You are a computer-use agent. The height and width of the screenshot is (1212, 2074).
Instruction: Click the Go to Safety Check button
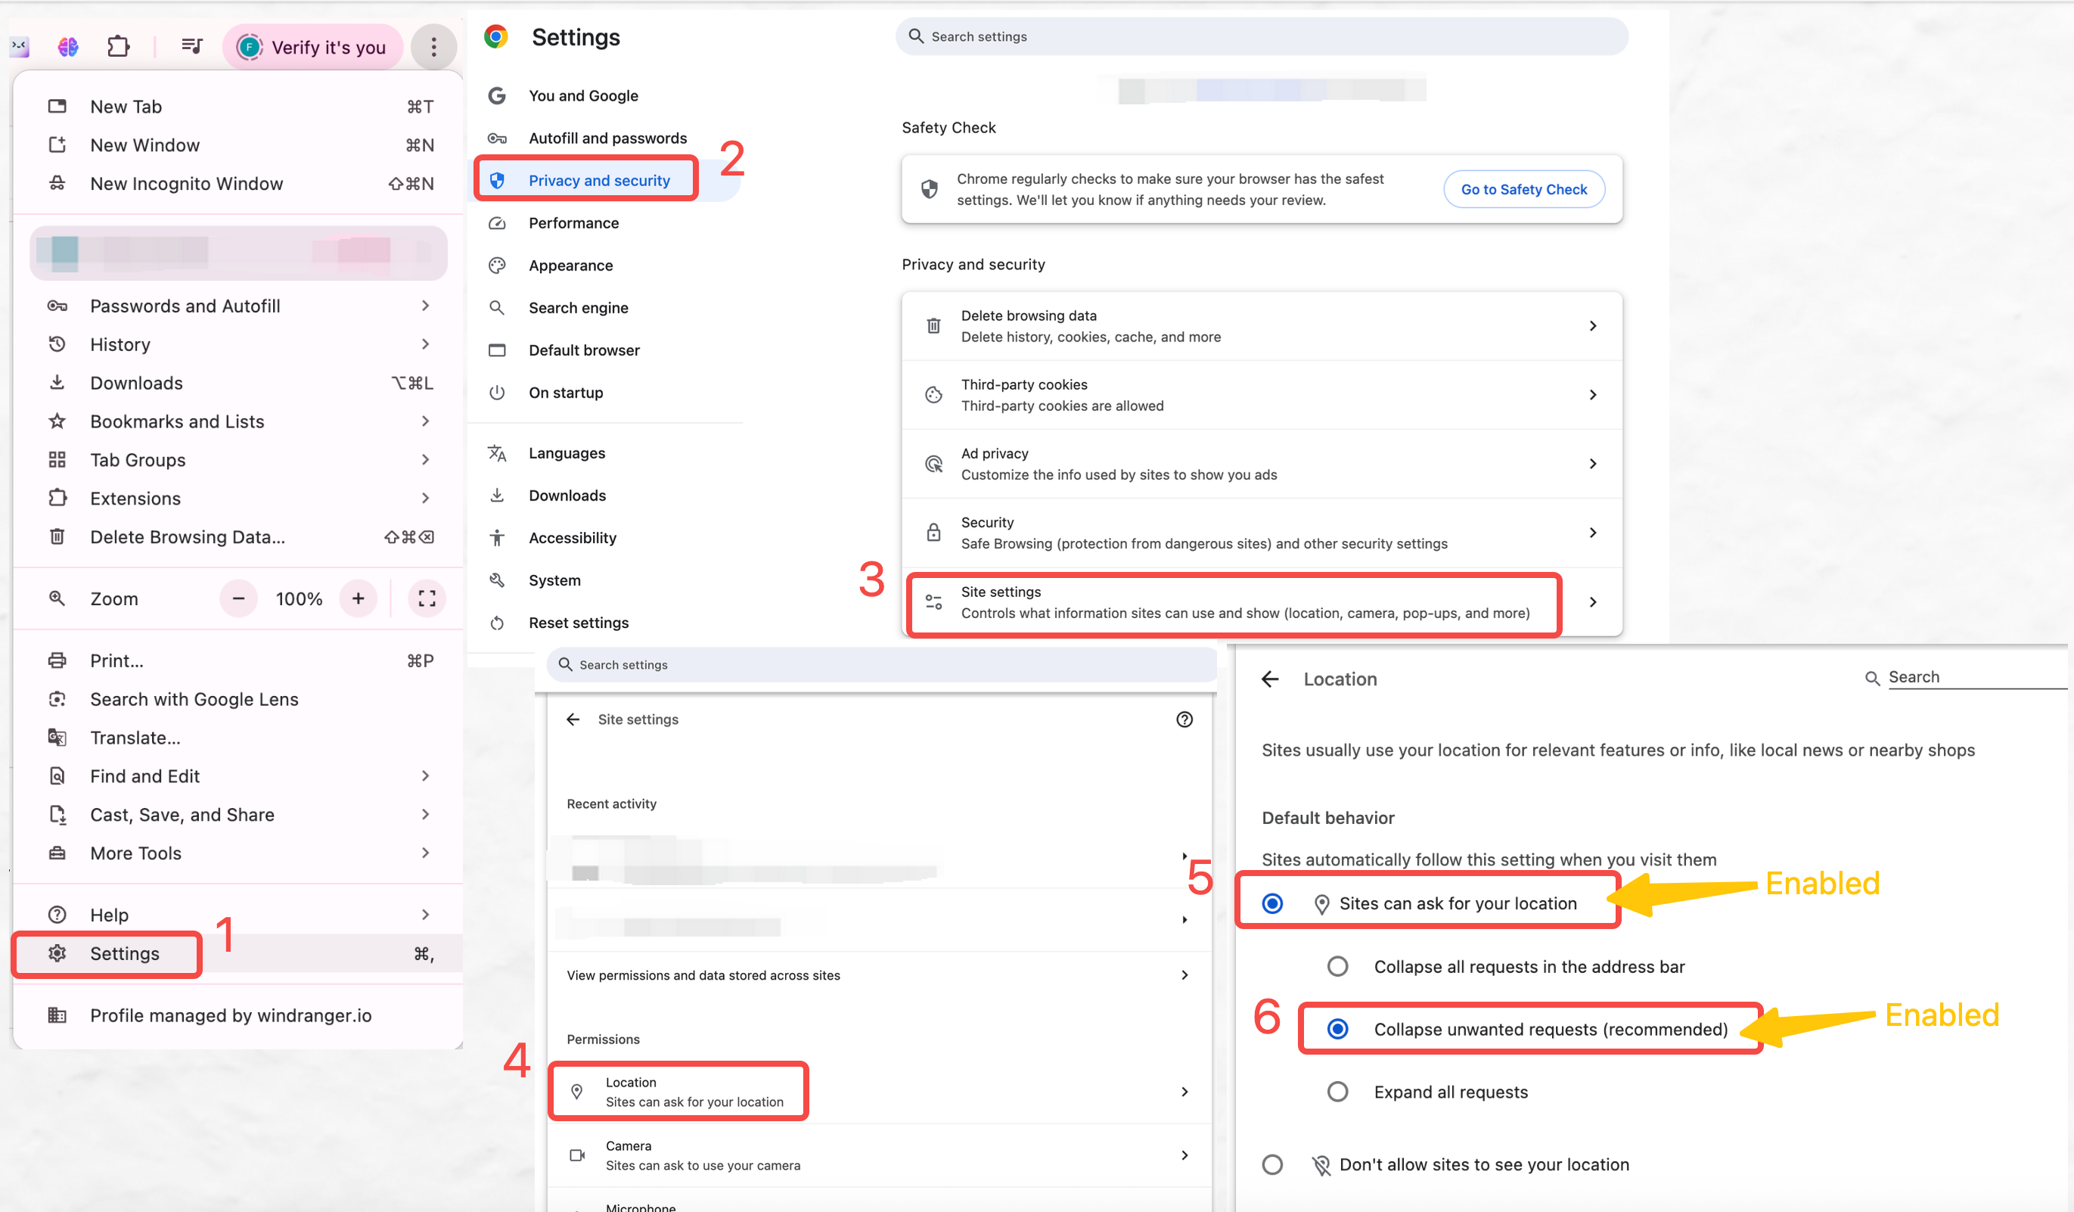1523,189
